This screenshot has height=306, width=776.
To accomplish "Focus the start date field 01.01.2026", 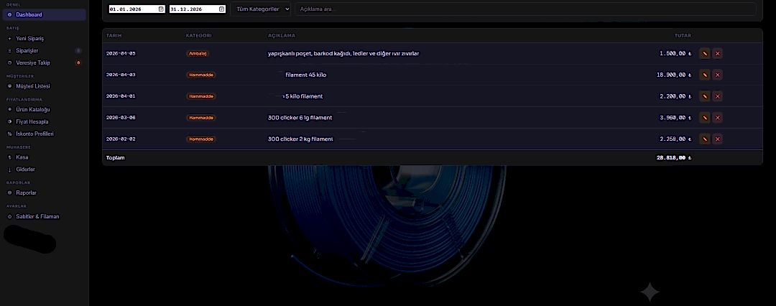I will [137, 9].
